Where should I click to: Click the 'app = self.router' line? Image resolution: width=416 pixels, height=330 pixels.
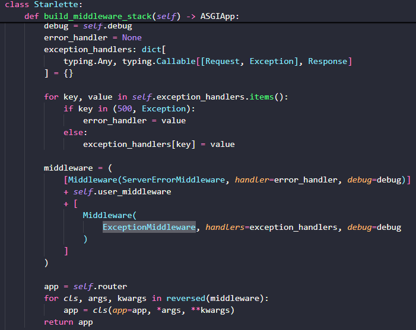click(x=85, y=287)
